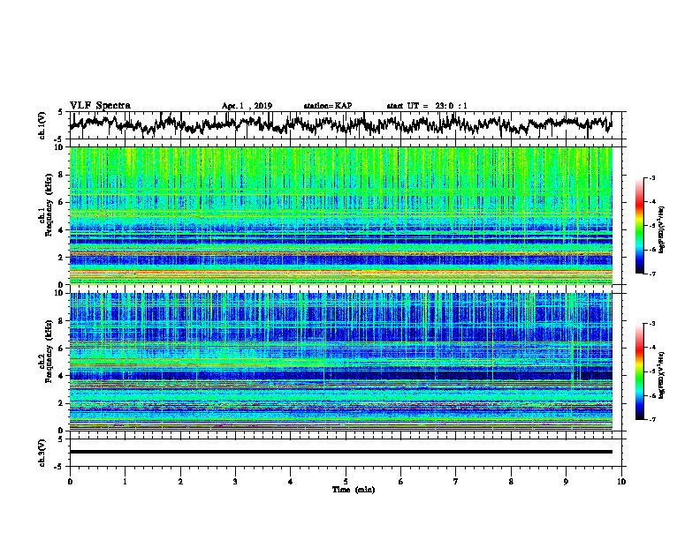The height and width of the screenshot is (540, 700).
Task: Click the "VLF Spectra" plot title
Action: point(101,105)
